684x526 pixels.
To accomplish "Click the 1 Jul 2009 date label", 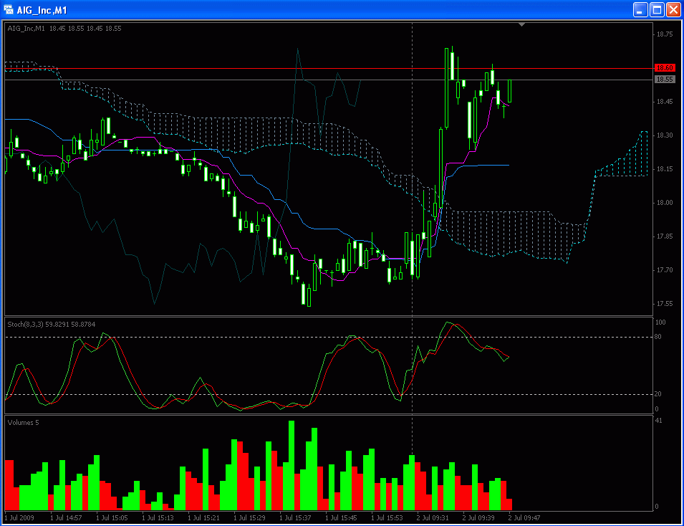I will click(19, 517).
